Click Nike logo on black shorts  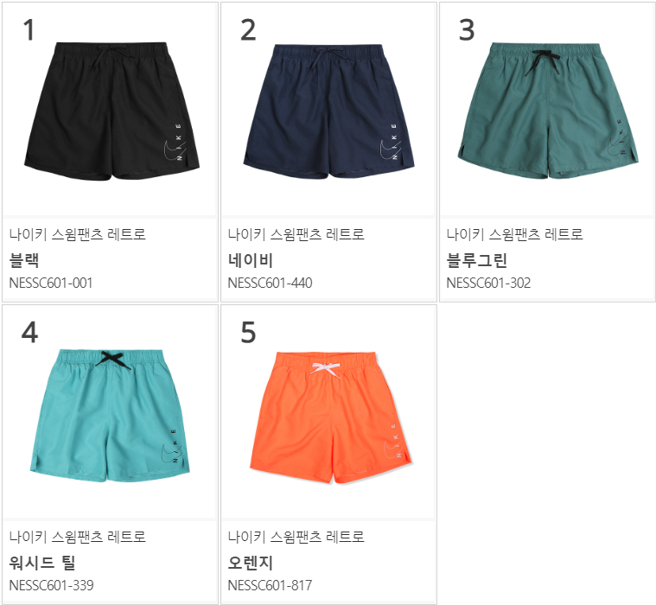(174, 143)
